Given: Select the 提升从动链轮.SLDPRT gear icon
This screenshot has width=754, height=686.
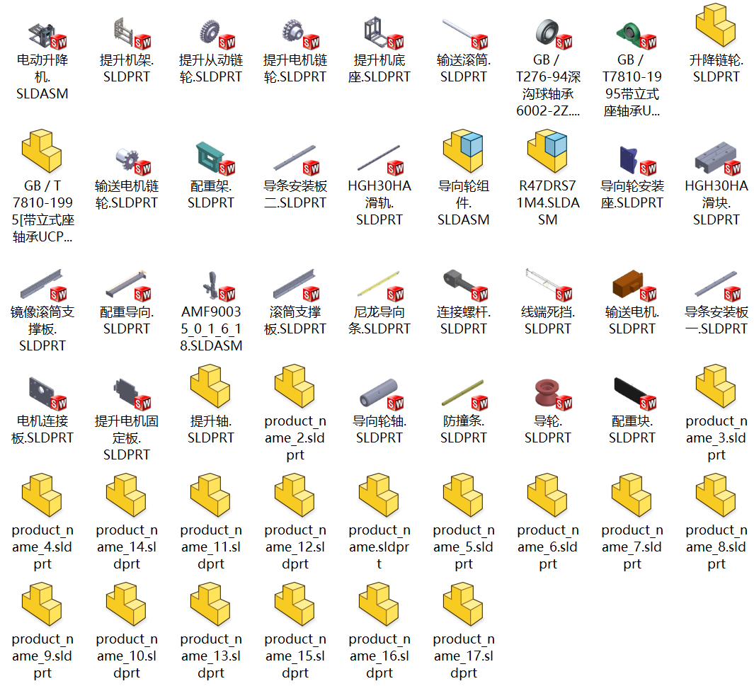Looking at the screenshot, I should click(x=217, y=34).
